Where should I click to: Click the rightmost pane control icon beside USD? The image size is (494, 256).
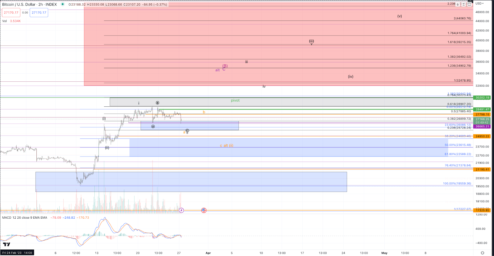coord(469,4)
